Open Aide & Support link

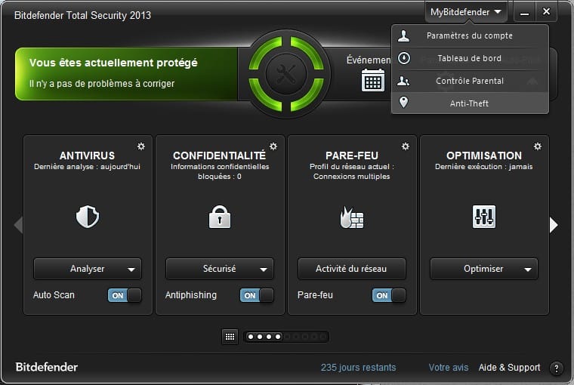point(509,368)
